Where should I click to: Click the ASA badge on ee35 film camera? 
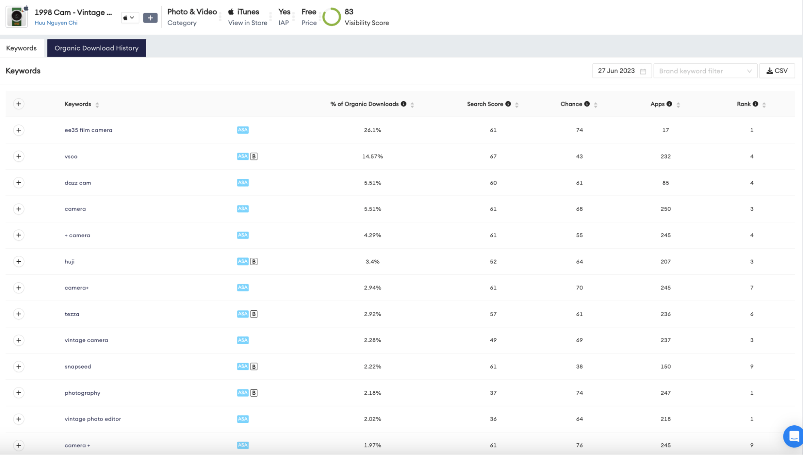click(243, 130)
